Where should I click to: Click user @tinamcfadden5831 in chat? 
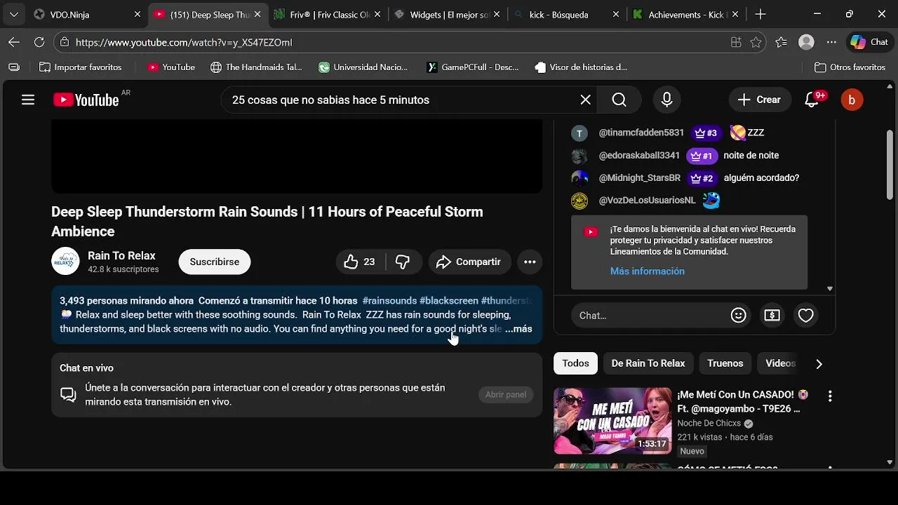(x=641, y=133)
